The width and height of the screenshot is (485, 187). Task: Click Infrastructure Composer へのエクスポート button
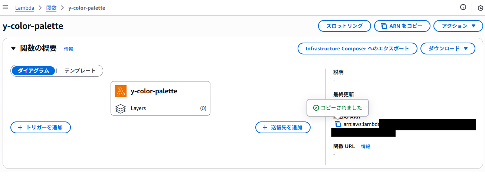click(x=357, y=49)
